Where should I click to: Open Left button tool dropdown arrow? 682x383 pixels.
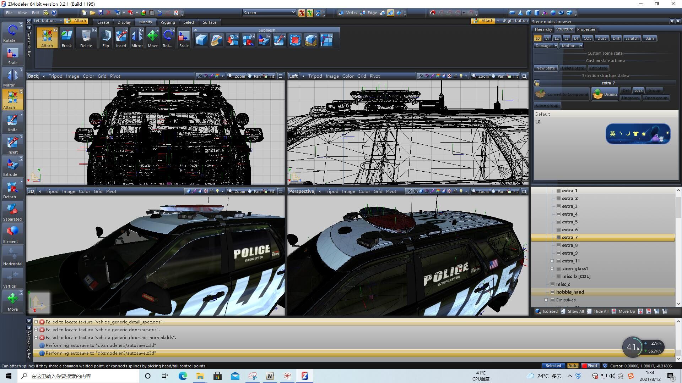click(61, 21)
